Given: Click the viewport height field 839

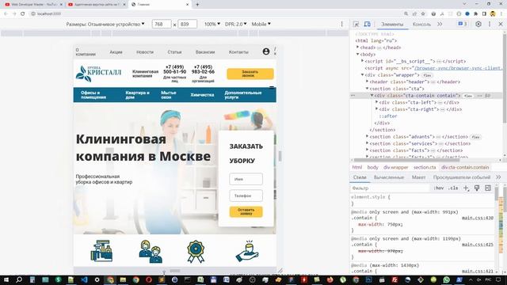Looking at the screenshot, I should point(187,25).
